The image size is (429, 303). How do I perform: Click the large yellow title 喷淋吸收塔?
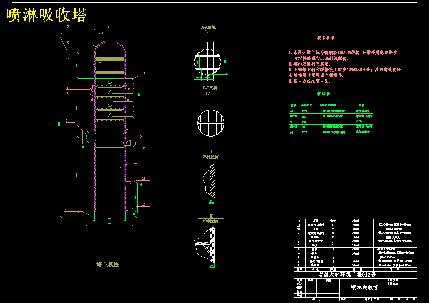[x=47, y=15]
